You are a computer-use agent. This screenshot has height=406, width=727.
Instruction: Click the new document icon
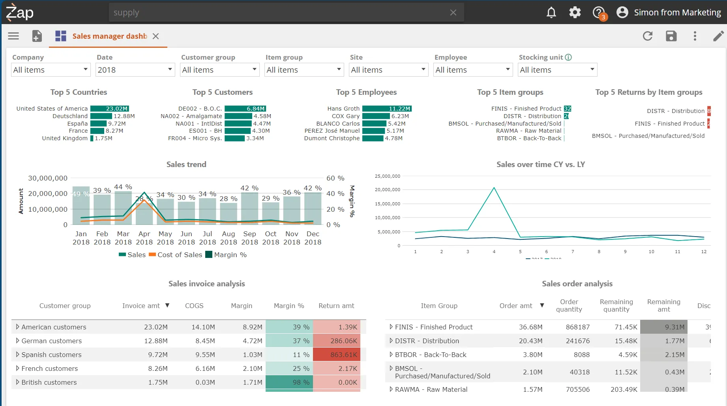click(37, 36)
